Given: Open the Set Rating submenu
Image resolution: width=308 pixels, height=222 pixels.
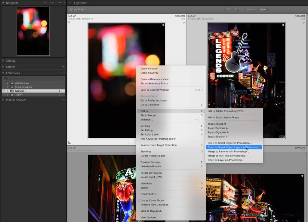Looking at the screenshot, I should tap(171, 130).
